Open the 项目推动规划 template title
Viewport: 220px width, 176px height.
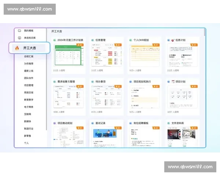pyautogui.click(x=65, y=123)
